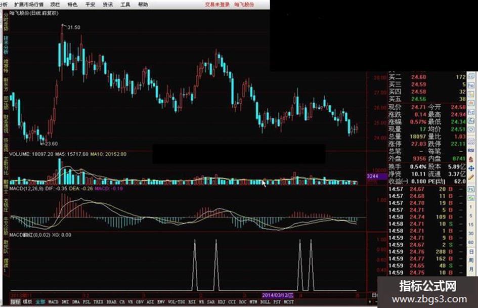Click the XG: 0.00 indicator header
Viewport: 478px width, 308px height.
(62, 235)
